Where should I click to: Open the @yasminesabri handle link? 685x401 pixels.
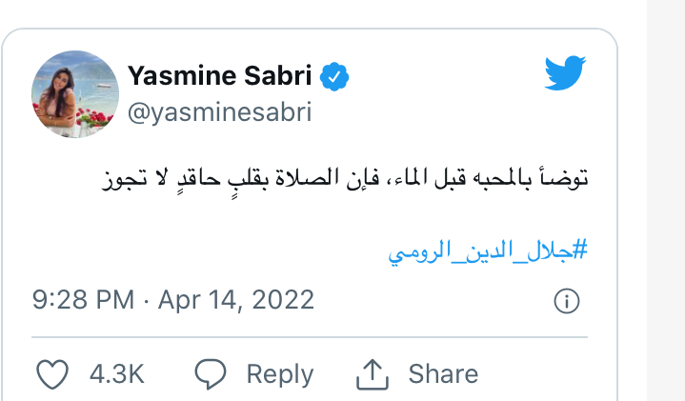click(x=219, y=113)
